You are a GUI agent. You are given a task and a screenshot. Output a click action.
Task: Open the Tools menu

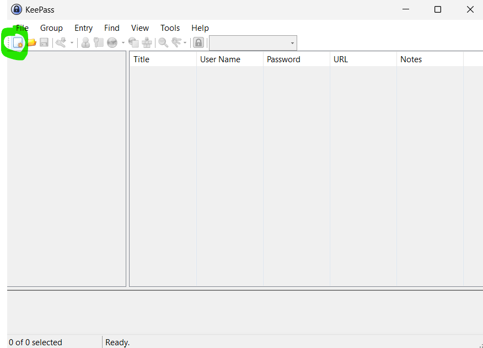click(170, 28)
